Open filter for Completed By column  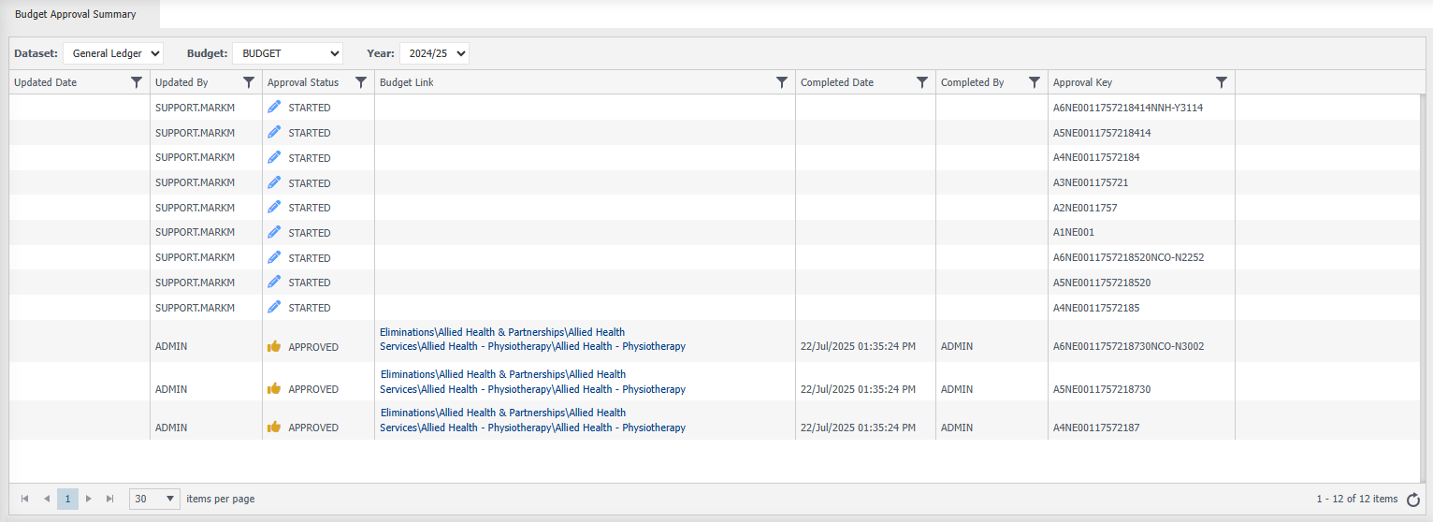(1034, 82)
